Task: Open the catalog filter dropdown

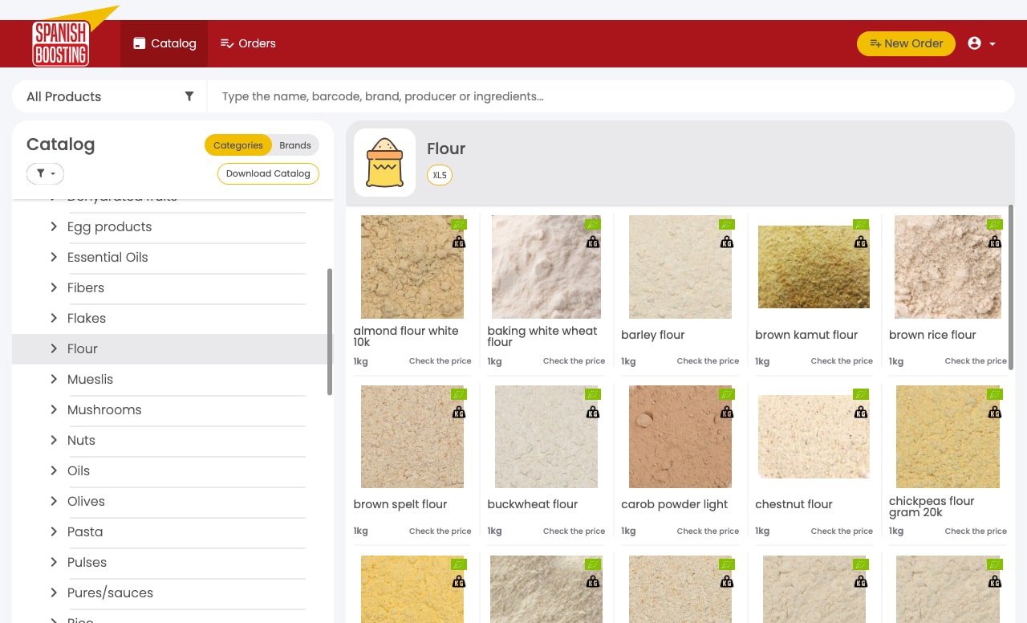Action: (x=45, y=173)
